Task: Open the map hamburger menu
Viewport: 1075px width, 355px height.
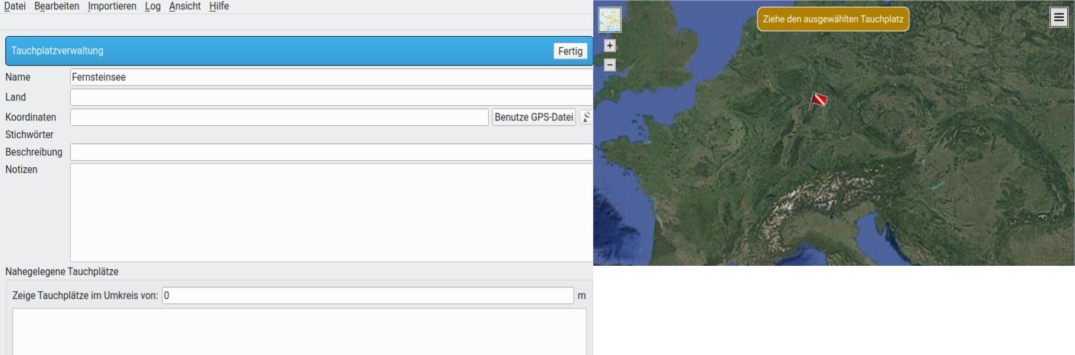Action: (1058, 17)
